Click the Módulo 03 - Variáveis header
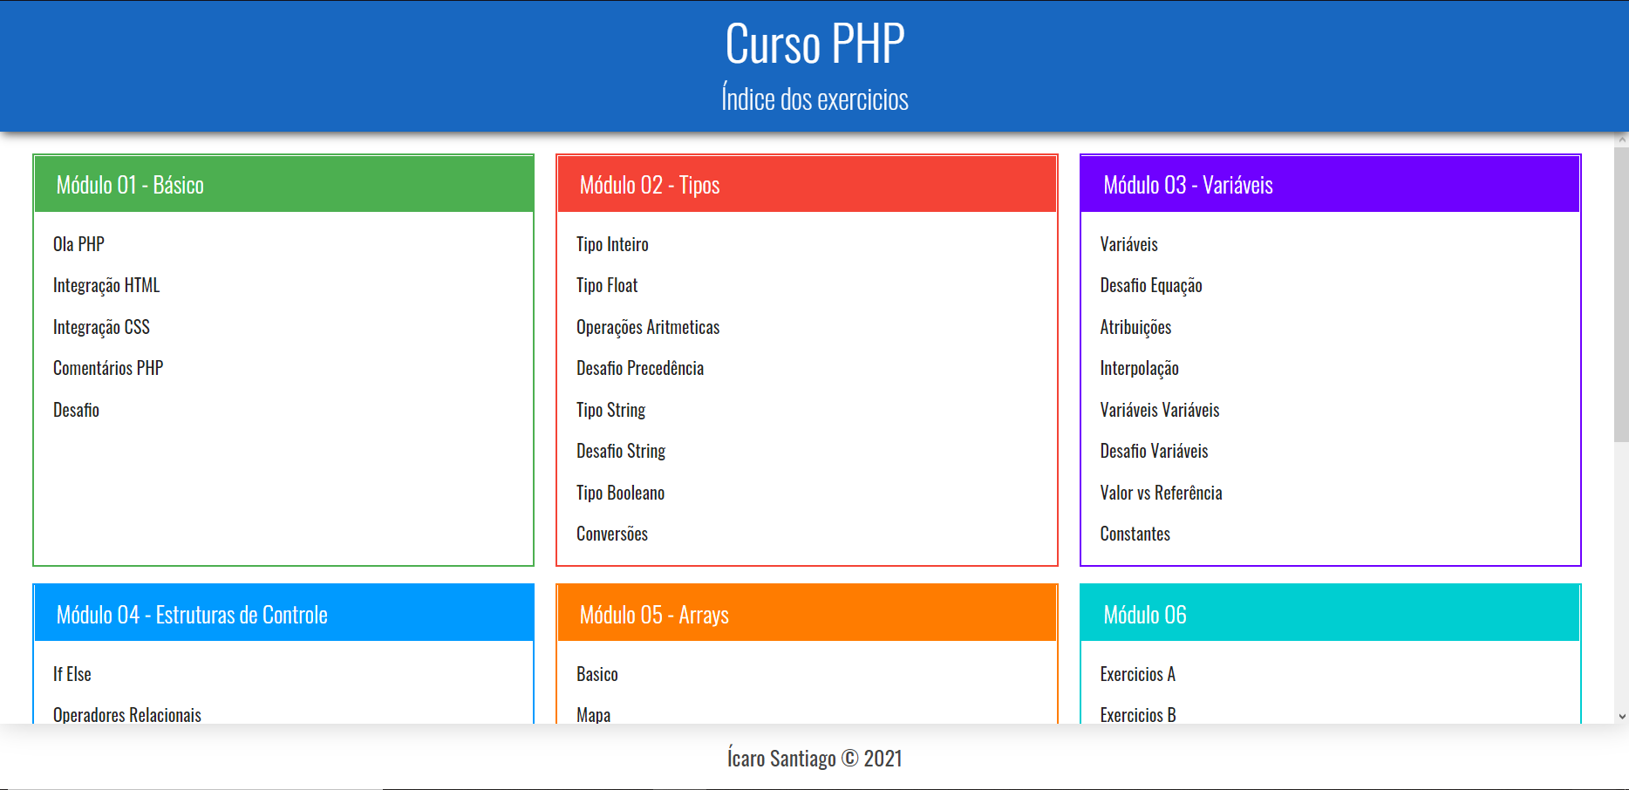1629x790 pixels. [1330, 184]
